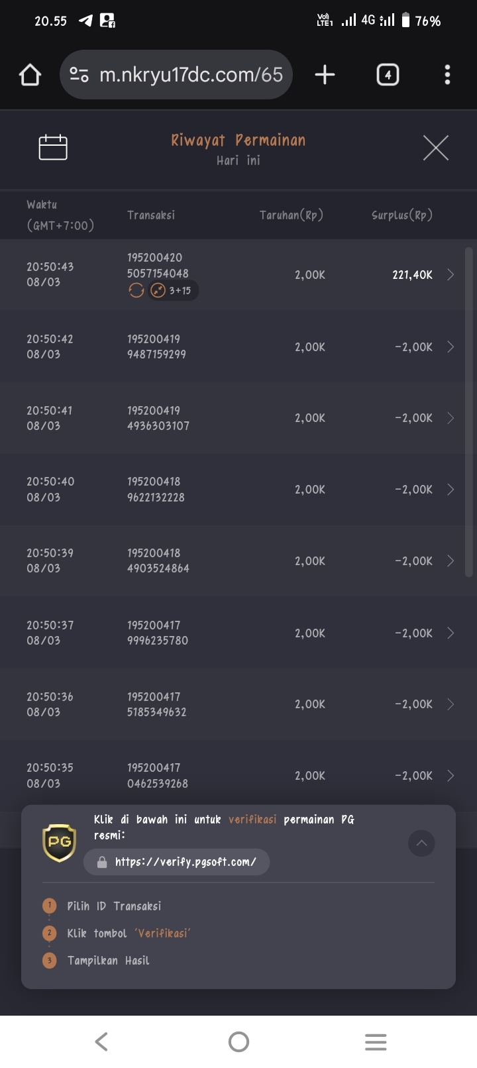Open a new browser tab
The image size is (477, 1068).
pyautogui.click(x=325, y=75)
